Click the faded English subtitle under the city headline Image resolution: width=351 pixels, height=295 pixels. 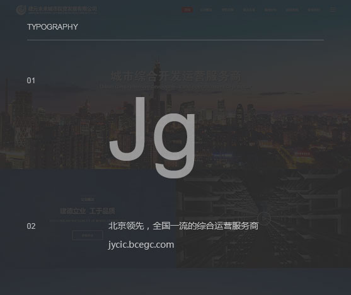point(176,87)
